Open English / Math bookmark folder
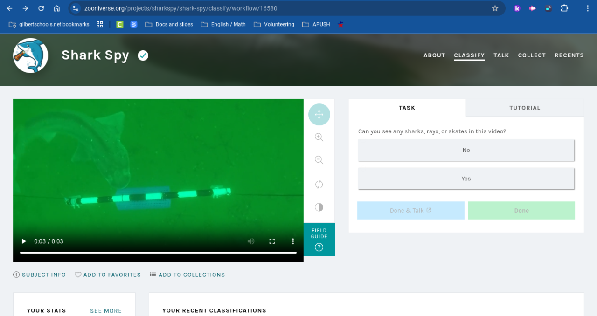 click(x=223, y=24)
